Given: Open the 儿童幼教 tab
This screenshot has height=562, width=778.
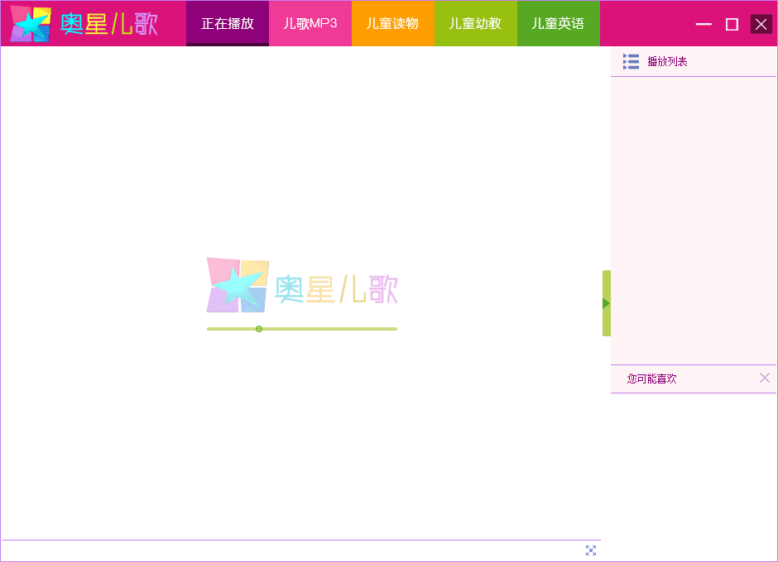Looking at the screenshot, I should click(476, 24).
